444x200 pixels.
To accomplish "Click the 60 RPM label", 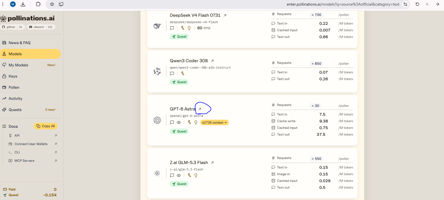I will [204, 28].
